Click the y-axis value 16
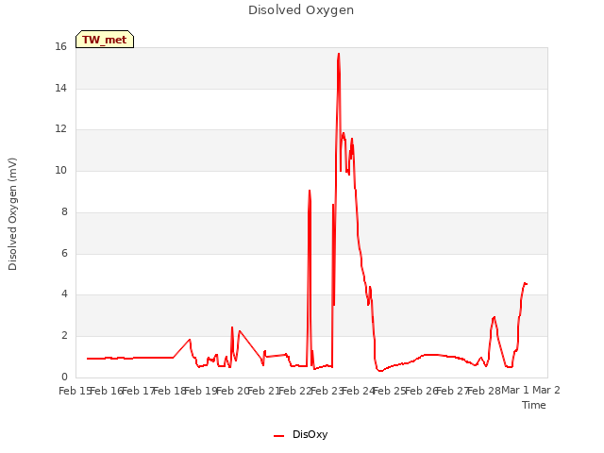Screen dimensions: 604x453 [x=60, y=46]
